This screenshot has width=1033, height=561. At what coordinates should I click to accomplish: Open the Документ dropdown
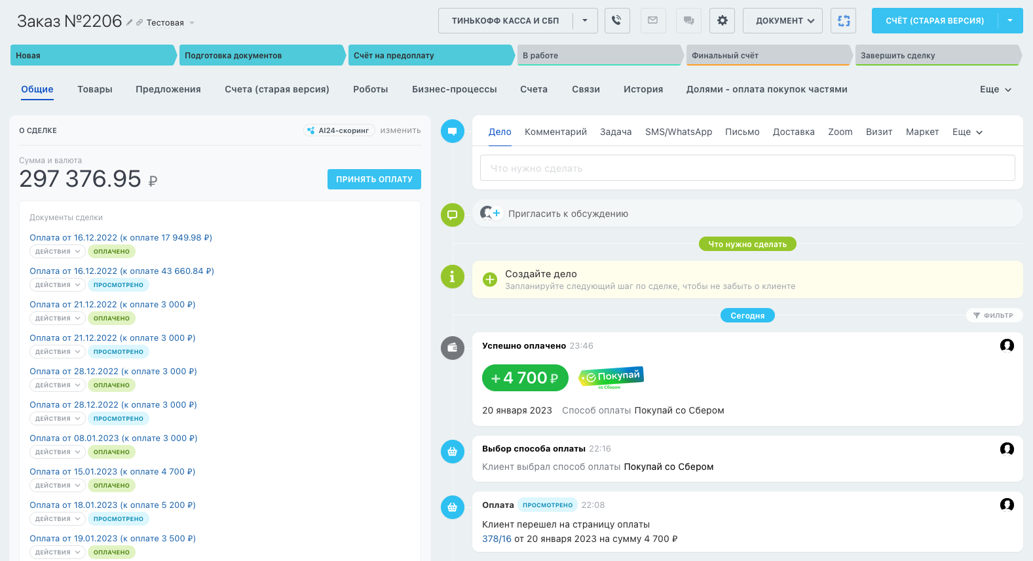(783, 20)
